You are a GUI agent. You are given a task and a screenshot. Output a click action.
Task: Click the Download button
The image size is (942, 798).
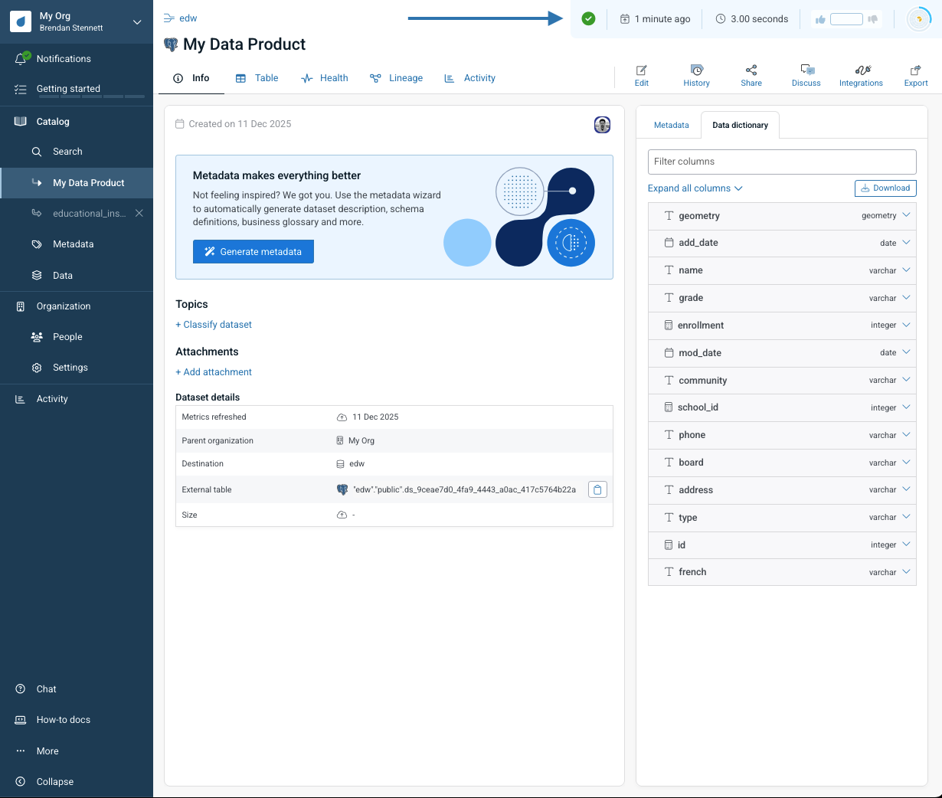[885, 188]
